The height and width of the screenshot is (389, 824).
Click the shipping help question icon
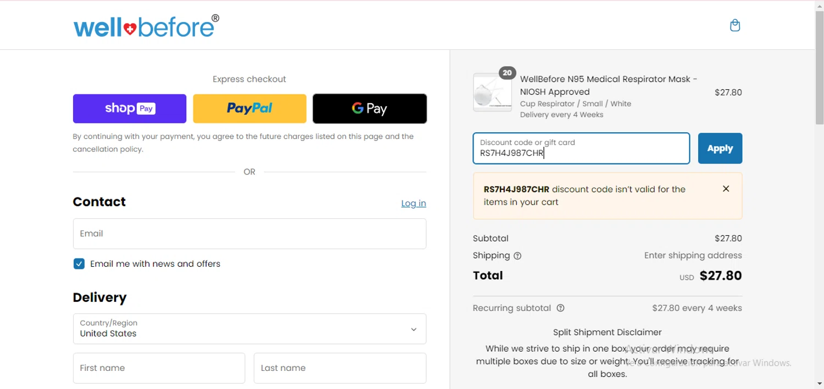[517, 256]
